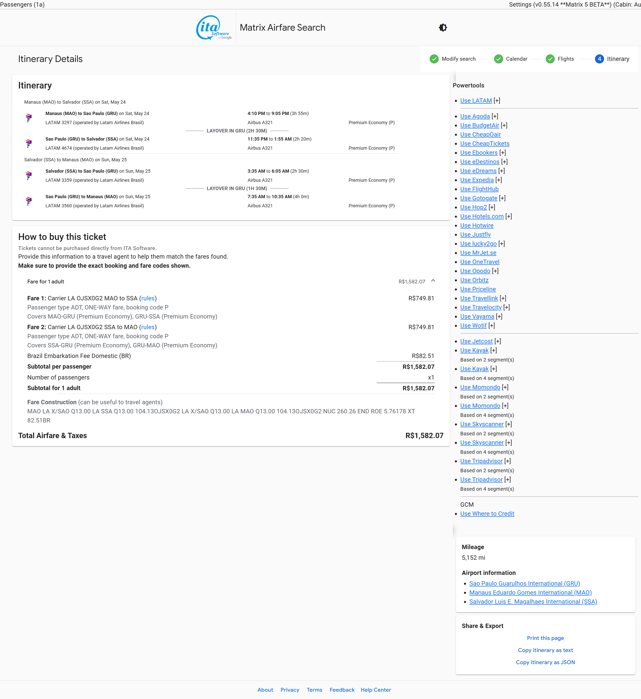This screenshot has width=641, height=699.
Task: Click LATAM logo for flight 4674
Action: [29, 144]
